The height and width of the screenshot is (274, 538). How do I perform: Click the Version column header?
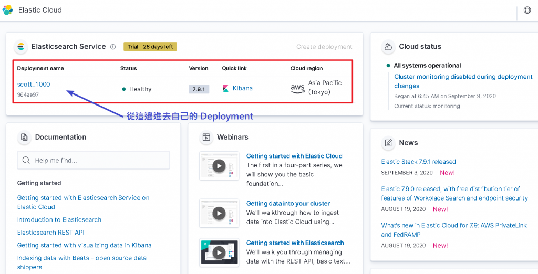199,68
